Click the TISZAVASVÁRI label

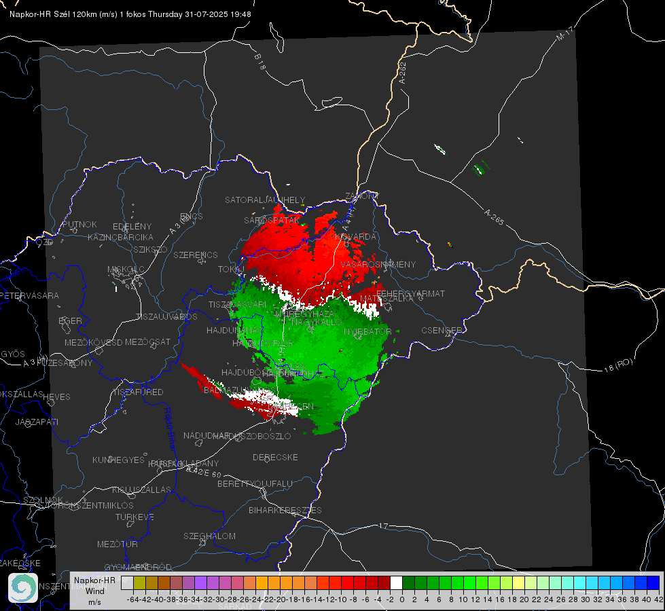point(238,304)
